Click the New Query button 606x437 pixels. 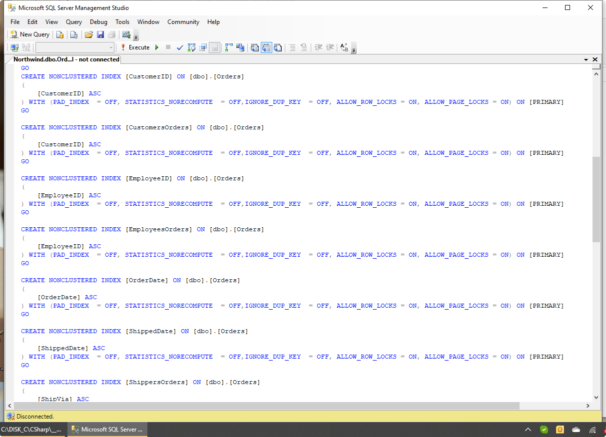pyautogui.click(x=30, y=34)
